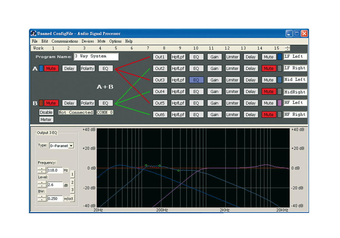
Task: Click the application icon in the title bar
Action: click(x=33, y=33)
